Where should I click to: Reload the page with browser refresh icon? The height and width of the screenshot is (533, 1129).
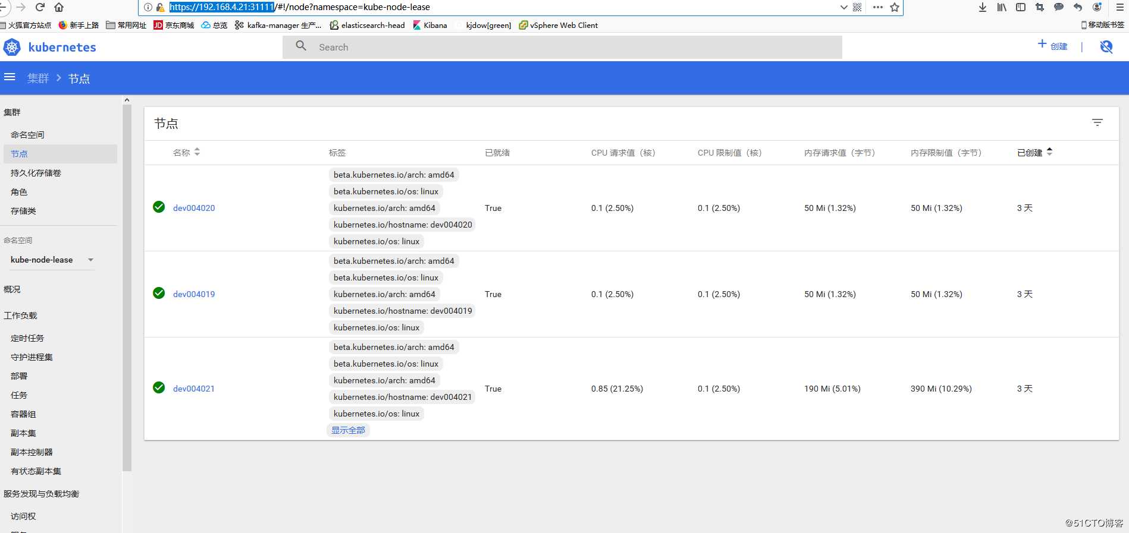(x=40, y=7)
